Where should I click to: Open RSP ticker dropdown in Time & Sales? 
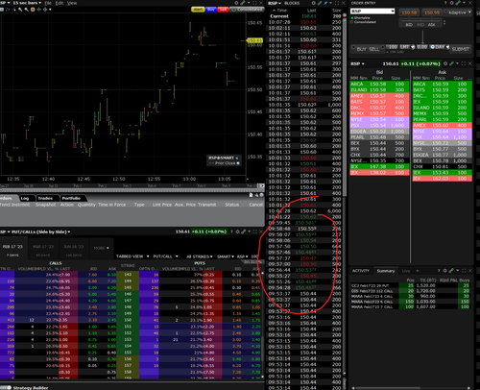pos(275,3)
